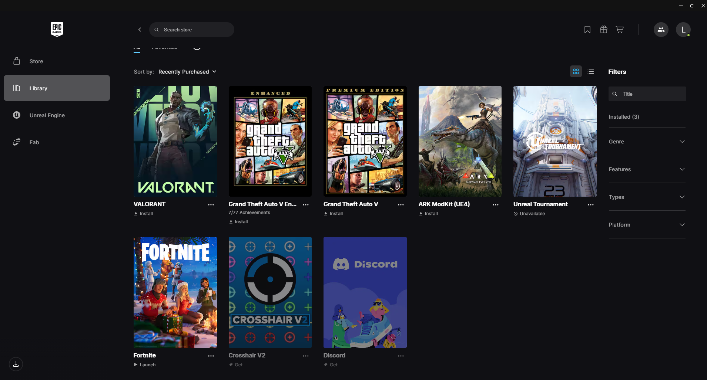
Task: Open the free games gift icon
Action: pos(604,30)
